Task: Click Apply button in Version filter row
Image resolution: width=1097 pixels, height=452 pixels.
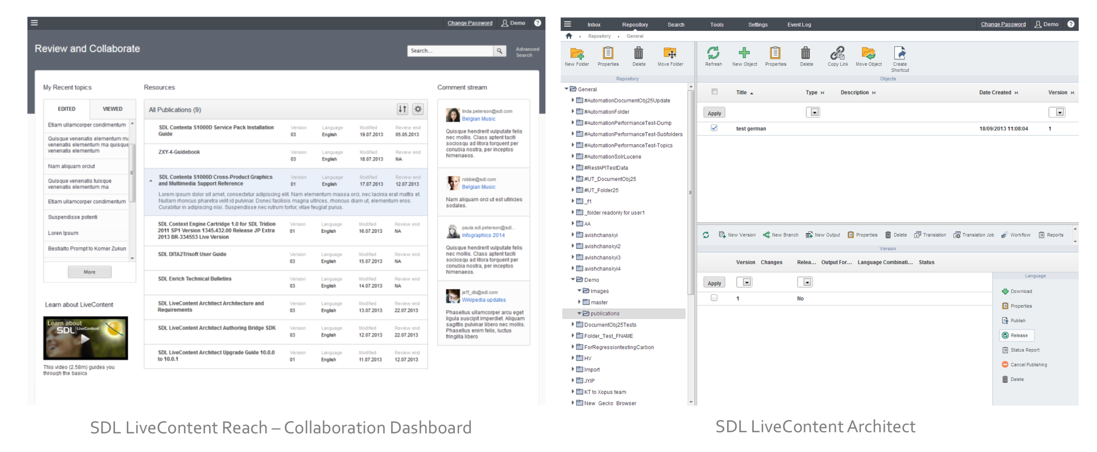Action: coord(714,283)
